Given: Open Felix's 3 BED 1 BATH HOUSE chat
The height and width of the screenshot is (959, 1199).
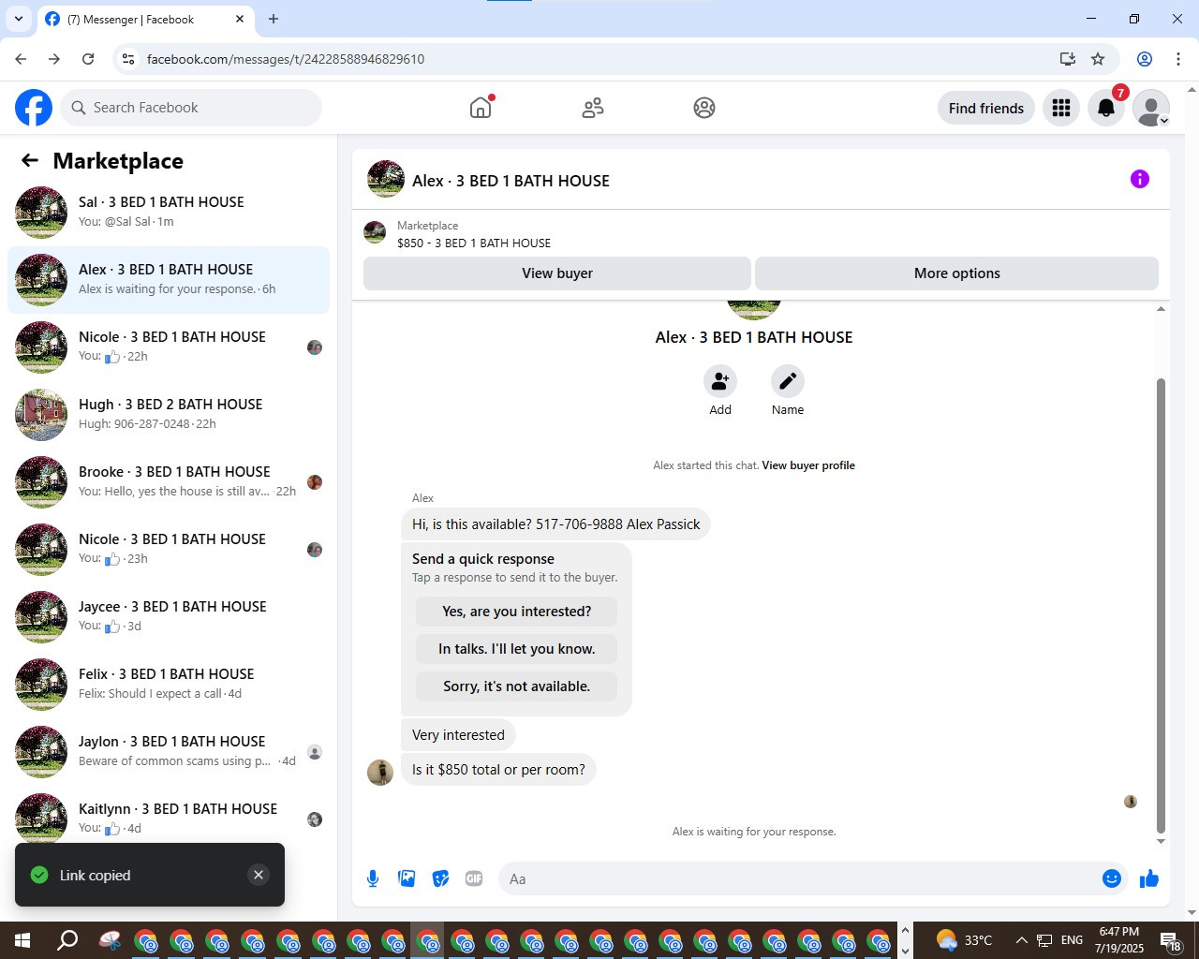Looking at the screenshot, I should [169, 685].
